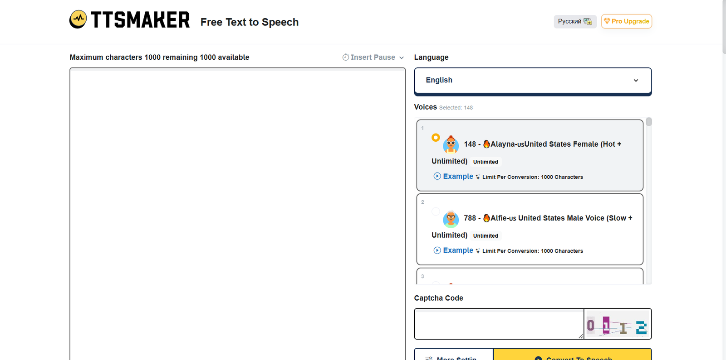Image resolution: width=726 pixels, height=360 pixels.
Task: Expand the Insert Pause dropdown menu
Action: pyautogui.click(x=401, y=58)
